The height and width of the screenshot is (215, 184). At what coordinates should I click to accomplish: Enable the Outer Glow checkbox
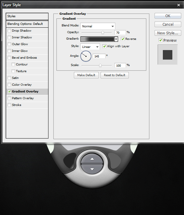click(9, 44)
